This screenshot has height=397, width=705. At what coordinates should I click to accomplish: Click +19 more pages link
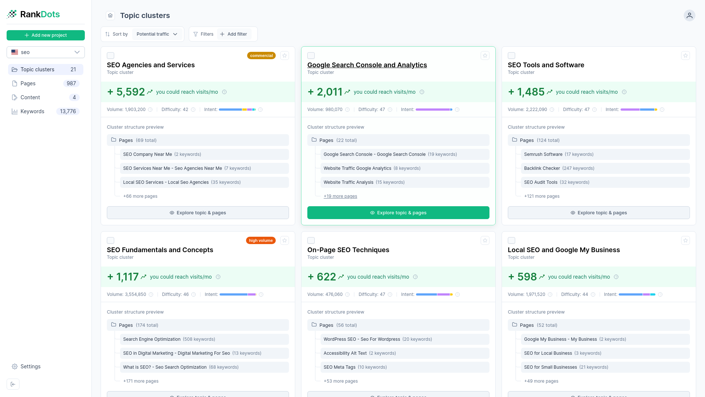point(340,196)
